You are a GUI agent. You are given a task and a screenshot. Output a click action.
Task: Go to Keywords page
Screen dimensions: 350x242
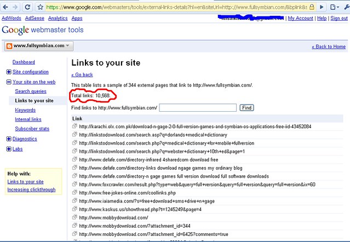click(25, 110)
